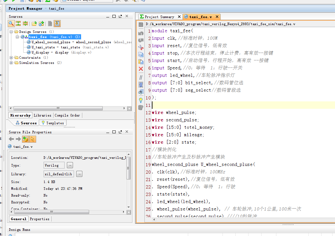Click the red X delete icon in editor

pyautogui.click(x=141, y=69)
